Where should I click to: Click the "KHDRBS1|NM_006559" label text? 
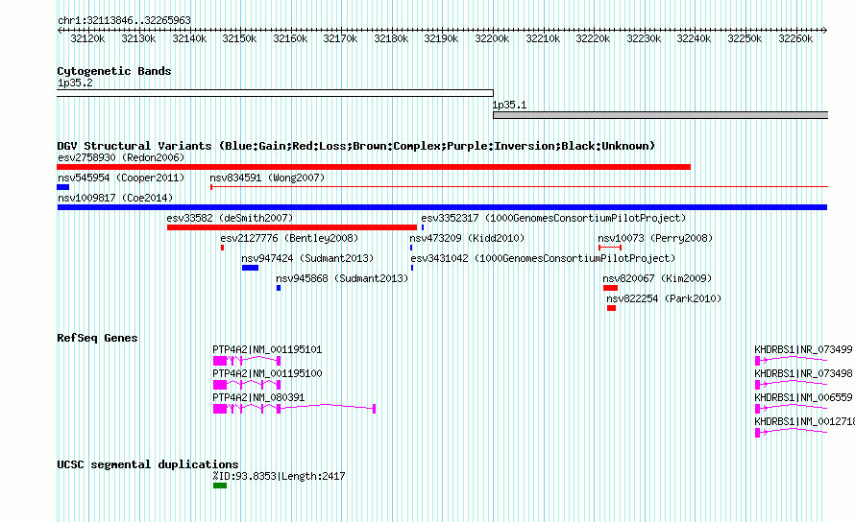[803, 398]
